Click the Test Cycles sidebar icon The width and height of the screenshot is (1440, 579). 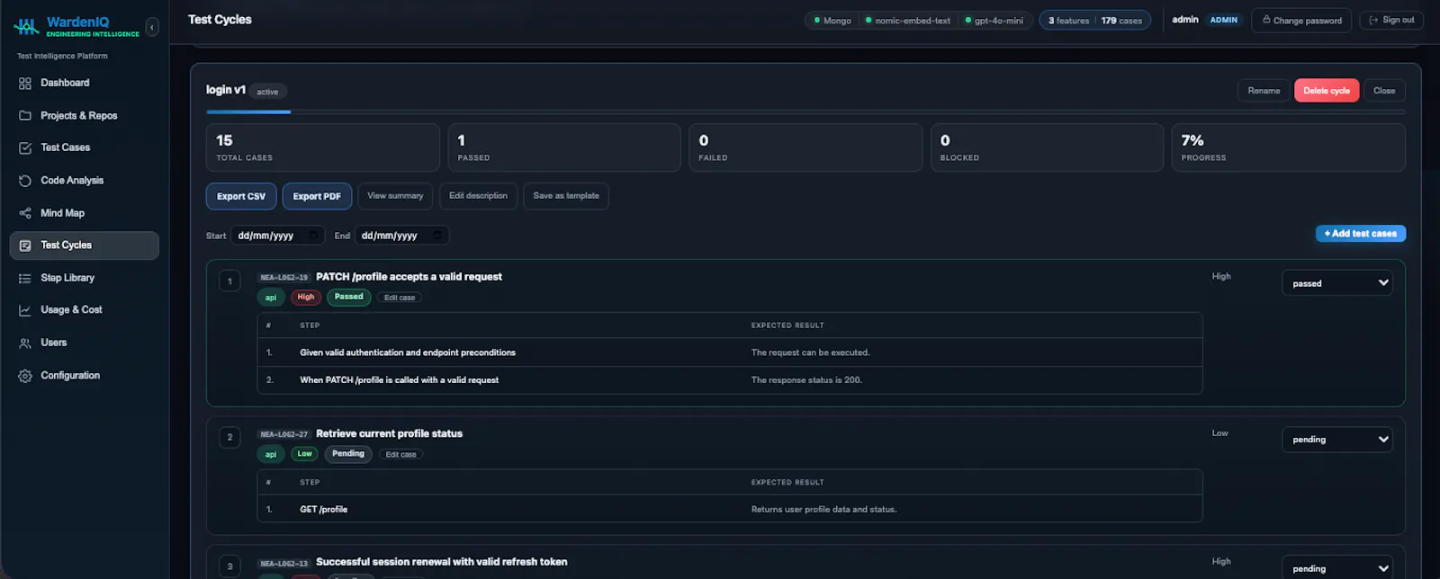click(25, 245)
